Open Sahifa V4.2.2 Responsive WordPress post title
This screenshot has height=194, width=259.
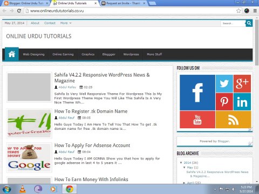point(102,78)
